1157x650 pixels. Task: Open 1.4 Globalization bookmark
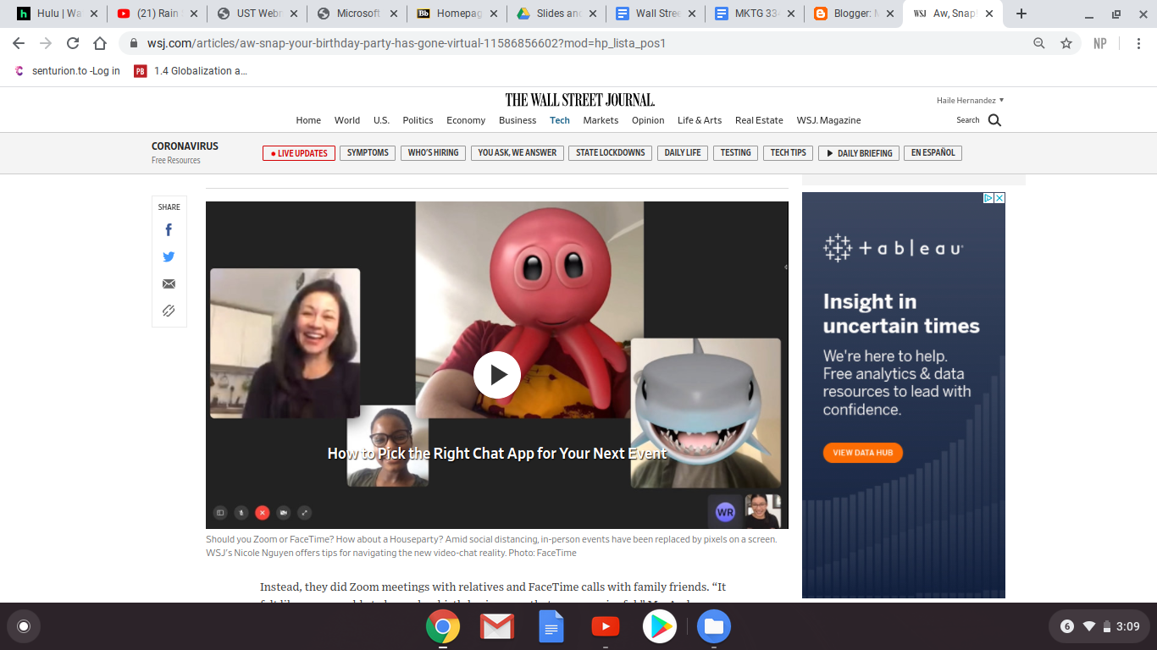coord(191,71)
